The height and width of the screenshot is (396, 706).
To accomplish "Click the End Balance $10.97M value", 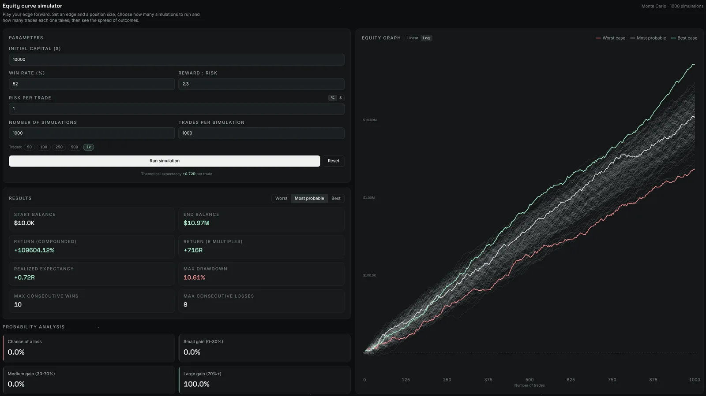I will (196, 223).
